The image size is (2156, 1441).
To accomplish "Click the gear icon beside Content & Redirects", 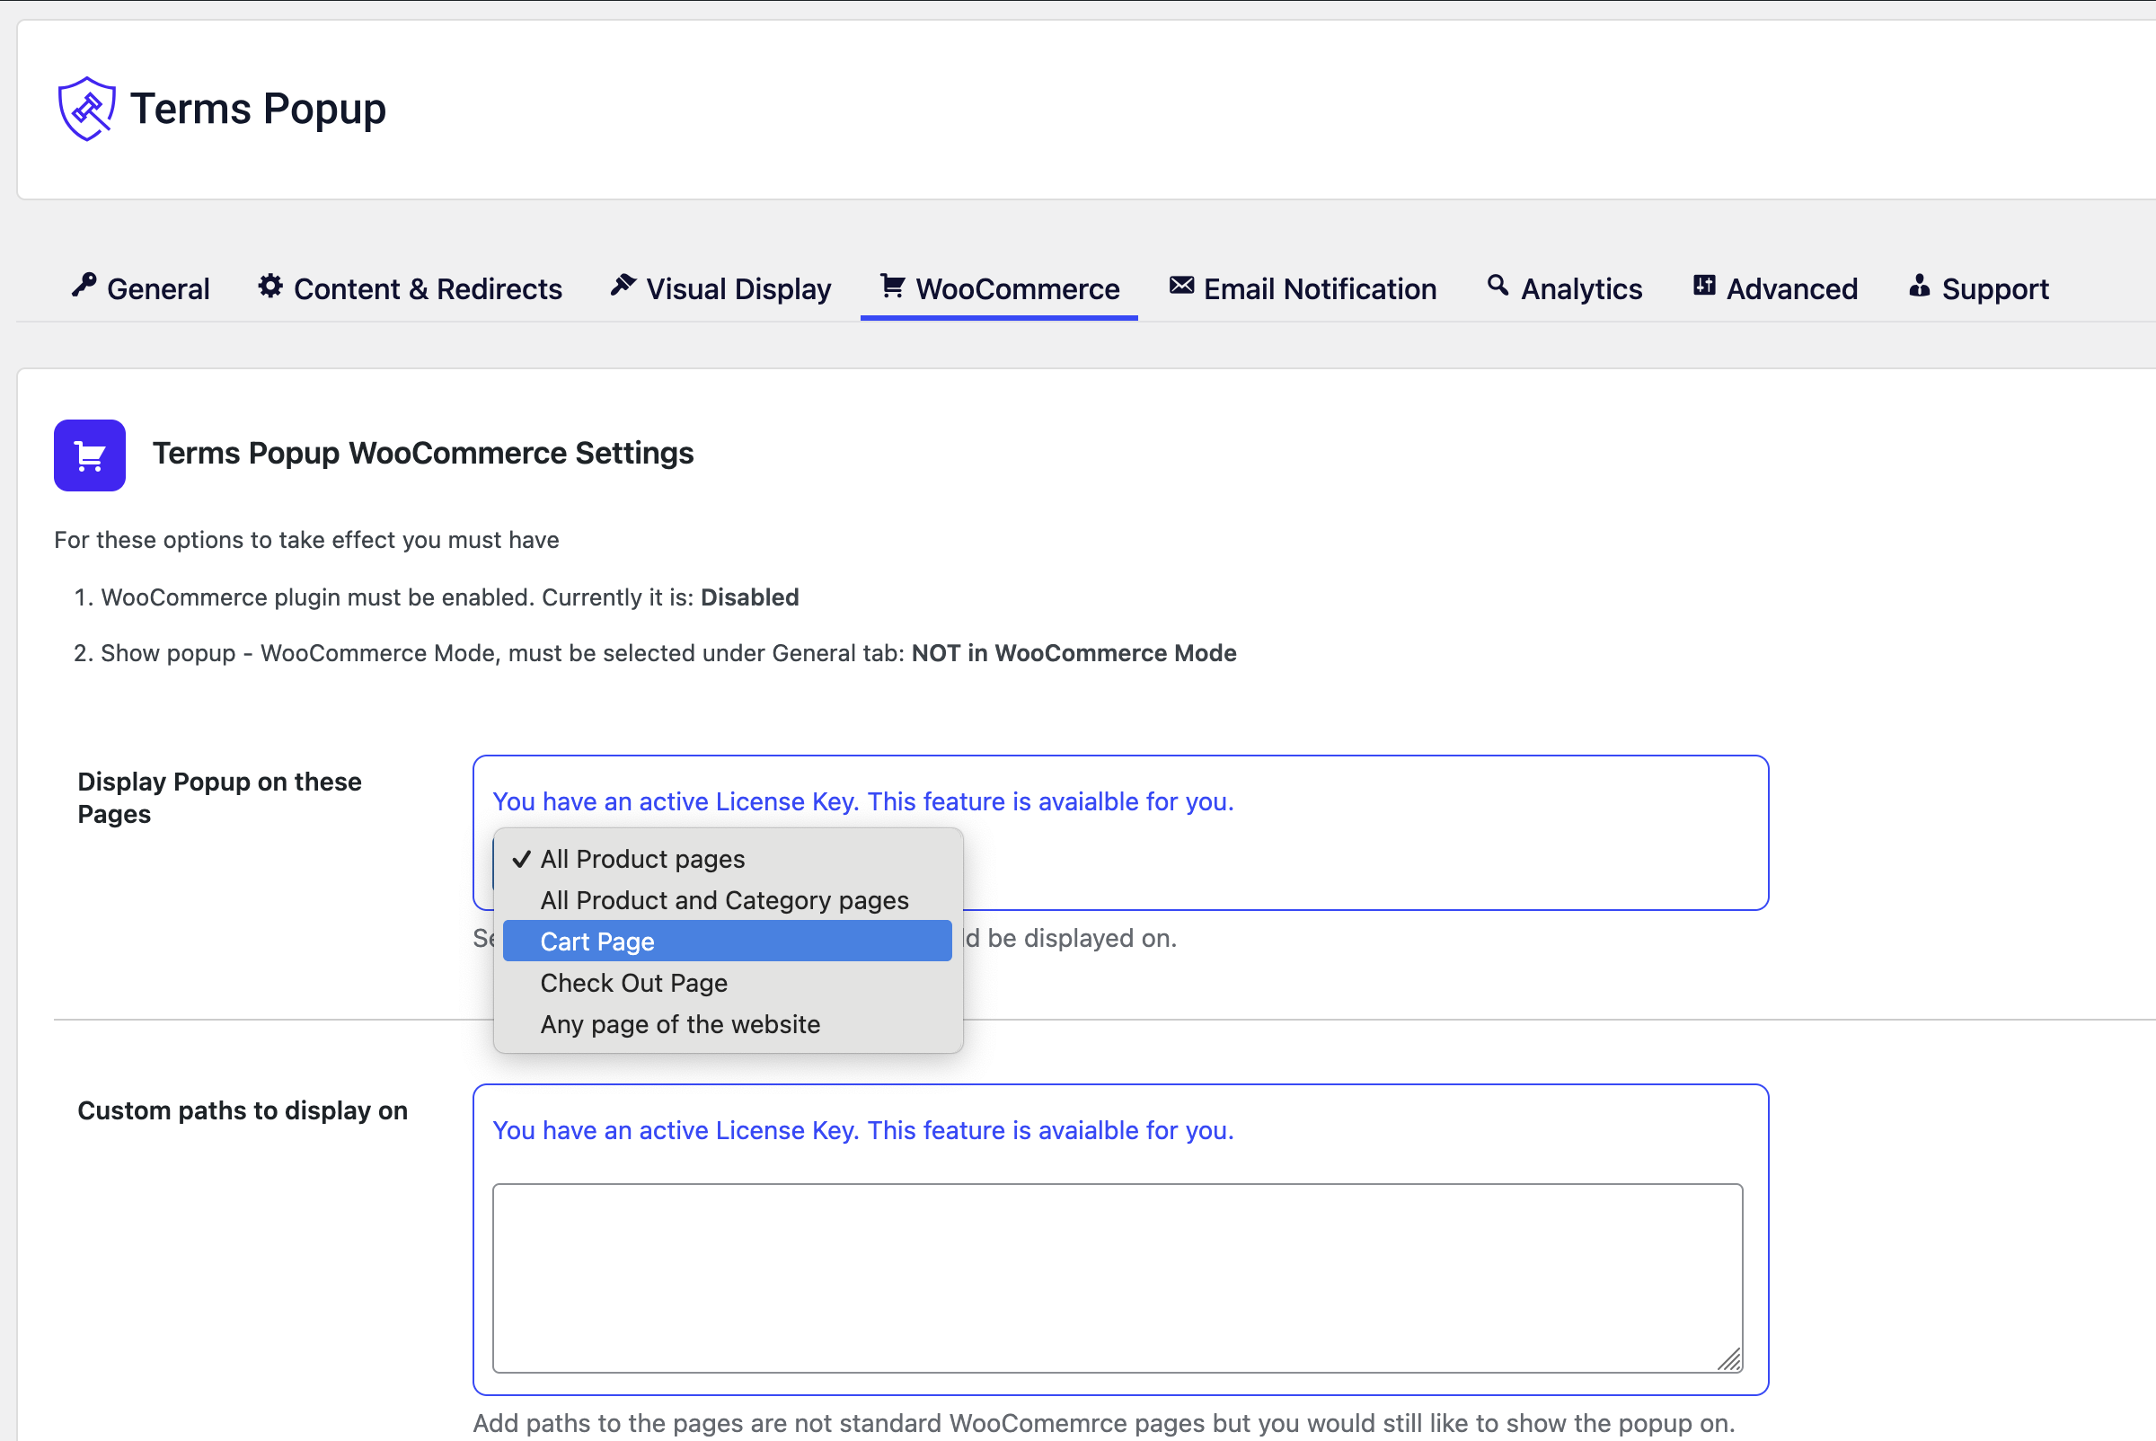I will click(x=270, y=286).
